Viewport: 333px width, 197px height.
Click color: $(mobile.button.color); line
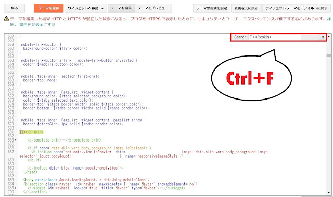(53, 64)
